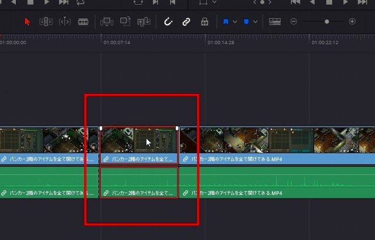Select the highlighted middle video clip thumbnail
The height and width of the screenshot is (240, 375).
(139, 140)
